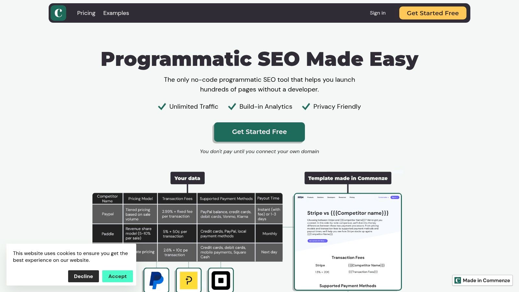Select the yellow Paddle logo tile

[x=188, y=280]
